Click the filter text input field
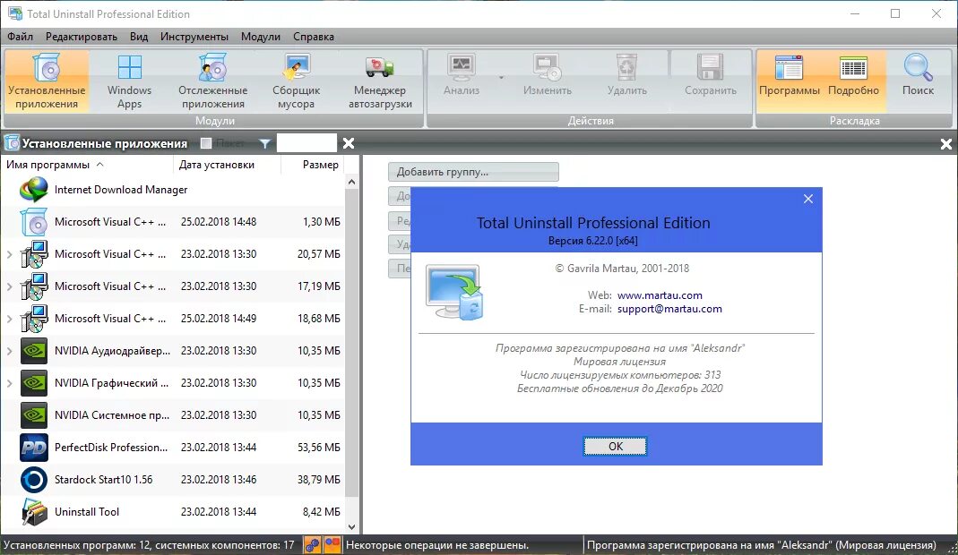Viewport: 958px width, 555px height. click(306, 143)
